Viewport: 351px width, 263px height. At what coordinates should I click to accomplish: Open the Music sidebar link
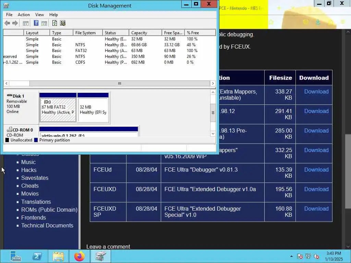(28, 162)
